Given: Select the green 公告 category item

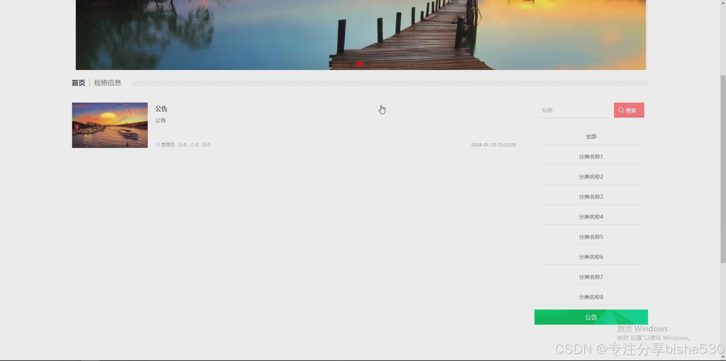Looking at the screenshot, I should 591,317.
